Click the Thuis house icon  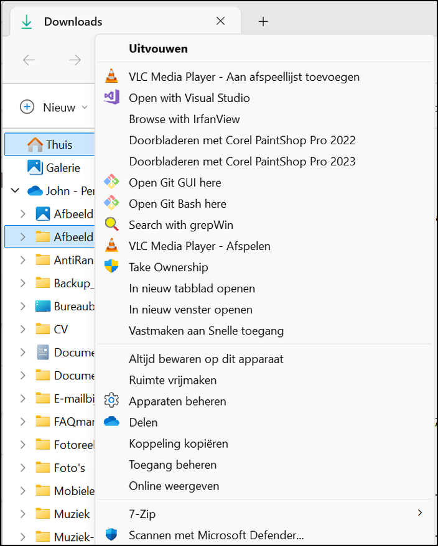tap(35, 144)
